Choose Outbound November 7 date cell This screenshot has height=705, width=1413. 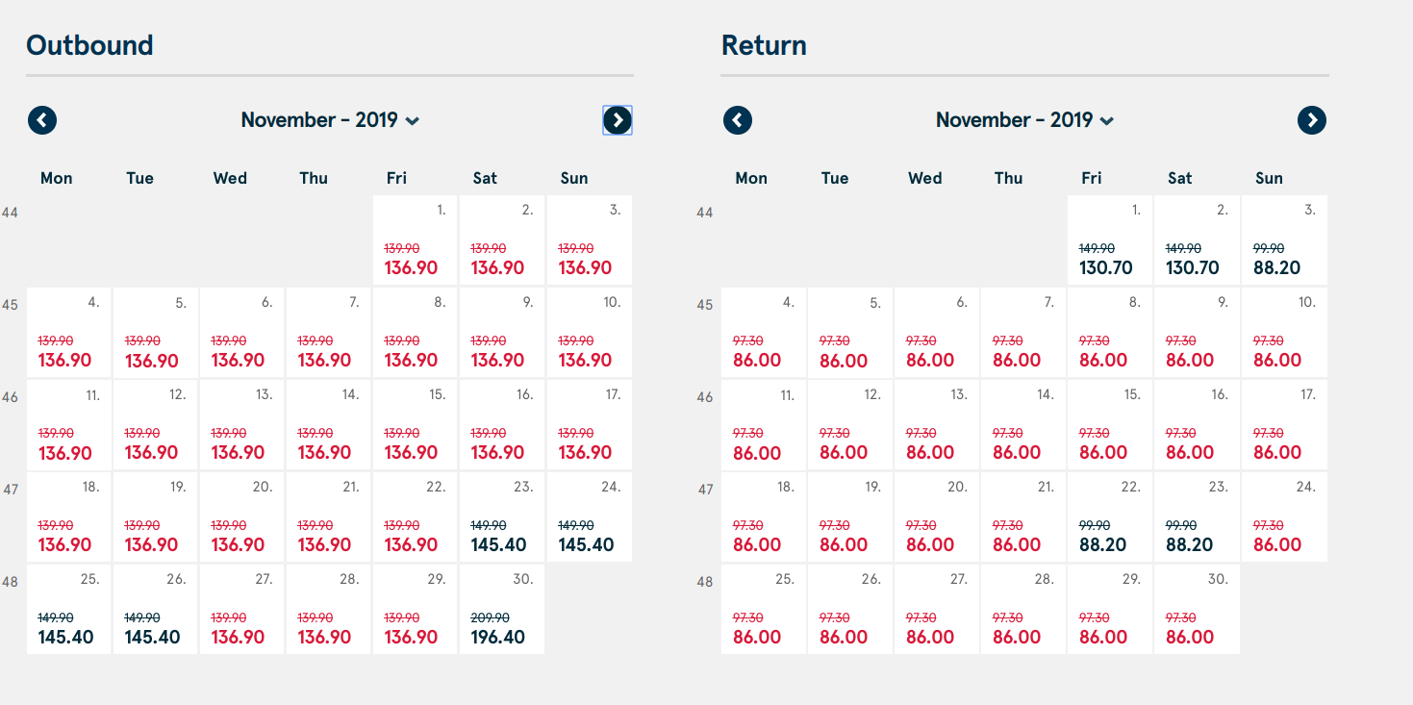point(329,333)
